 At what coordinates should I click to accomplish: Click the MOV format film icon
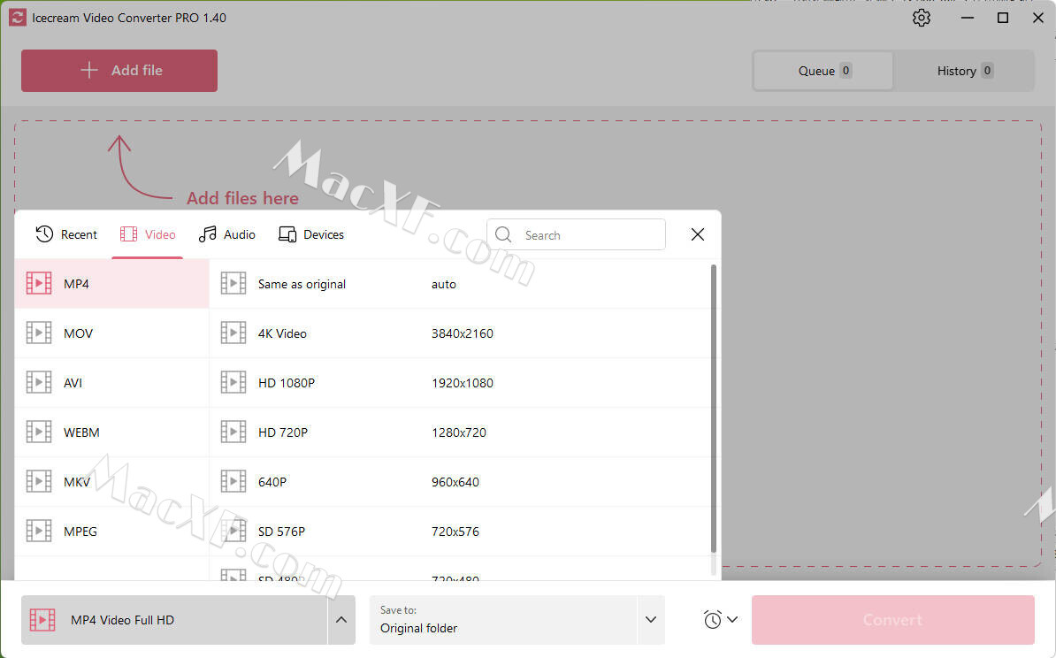(39, 333)
